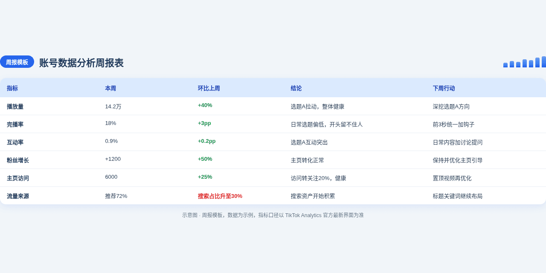Select the title 账号数据分析周报表
546x273 pixels.
tap(81, 63)
